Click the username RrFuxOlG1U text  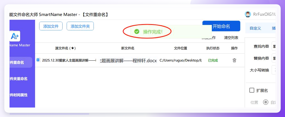tap(264, 14)
